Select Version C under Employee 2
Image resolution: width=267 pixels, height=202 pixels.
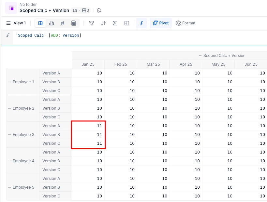[55, 117]
